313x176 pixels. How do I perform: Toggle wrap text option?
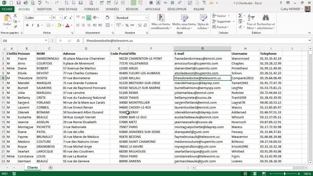(108, 18)
